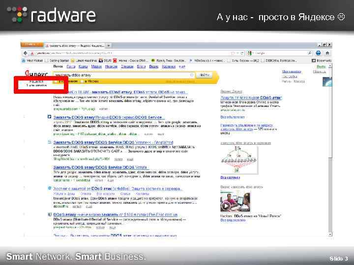Open result 'Заказать DDOS атаку/DDOS Service/DDOS Услуги<< - ShopWorld'
Viewport: 354px width, 265px height.
(x=114, y=142)
